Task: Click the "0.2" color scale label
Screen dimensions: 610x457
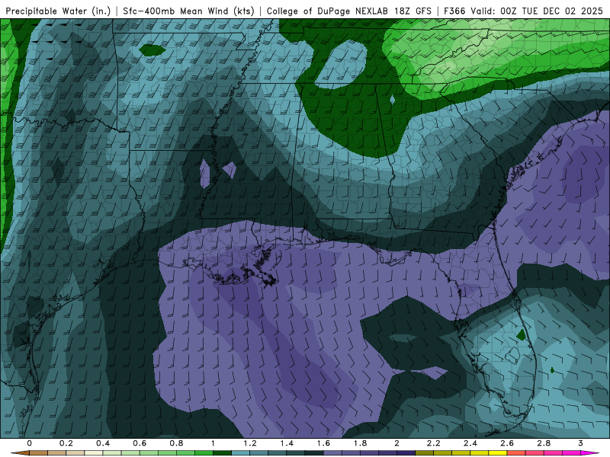Action: pos(66,443)
